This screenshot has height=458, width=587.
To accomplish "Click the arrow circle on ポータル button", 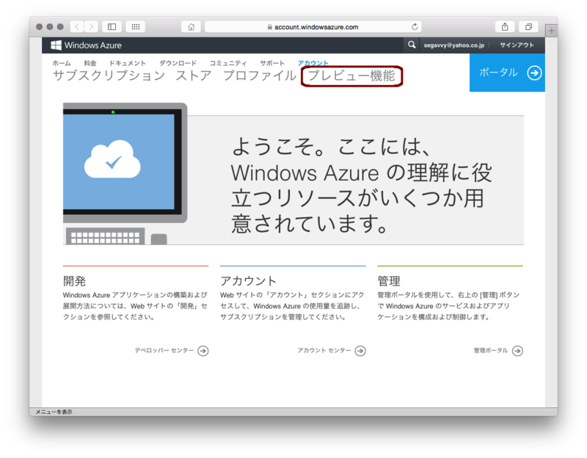I will point(534,73).
